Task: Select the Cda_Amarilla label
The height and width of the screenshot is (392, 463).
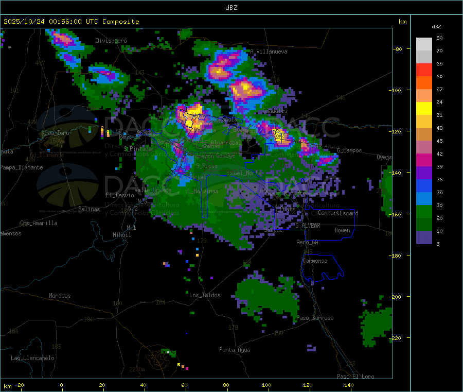Action: coord(39,223)
